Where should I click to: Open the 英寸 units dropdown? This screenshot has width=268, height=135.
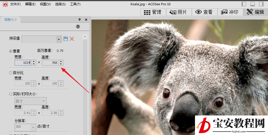[x=31, y=101]
